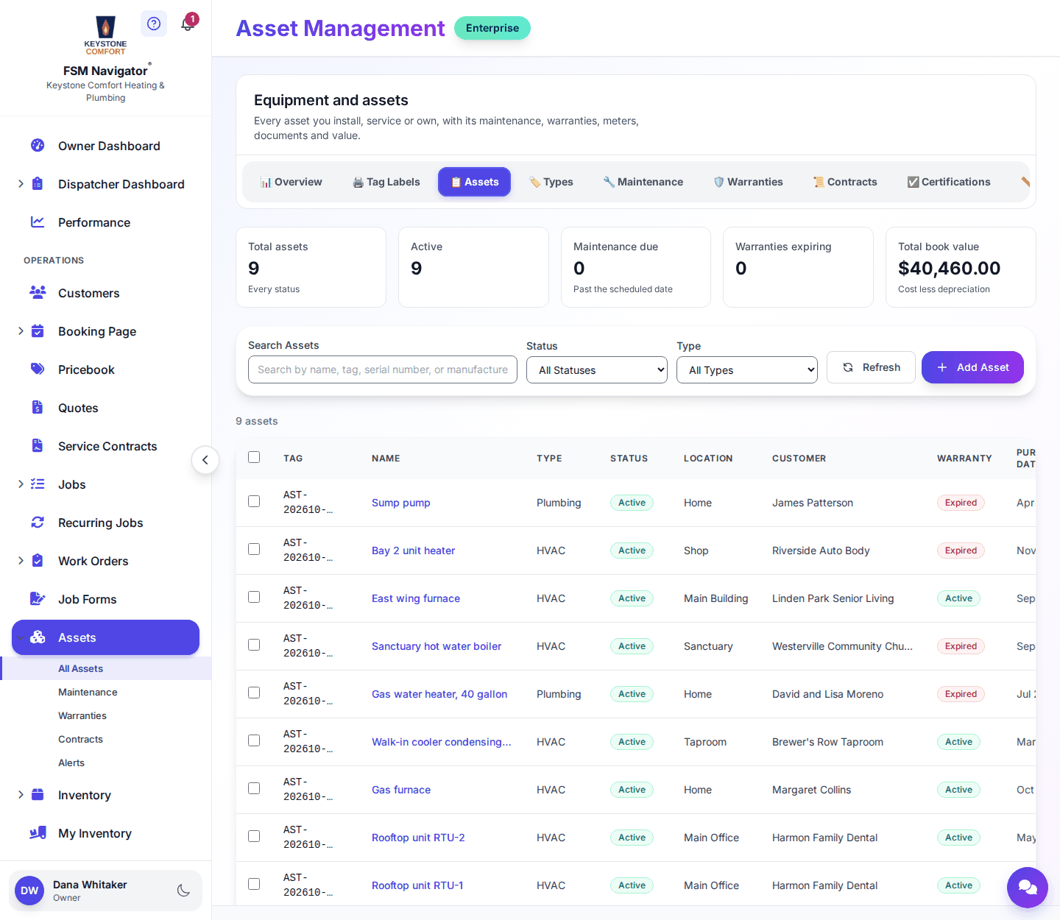Click the Add Asset button

[x=972, y=367]
